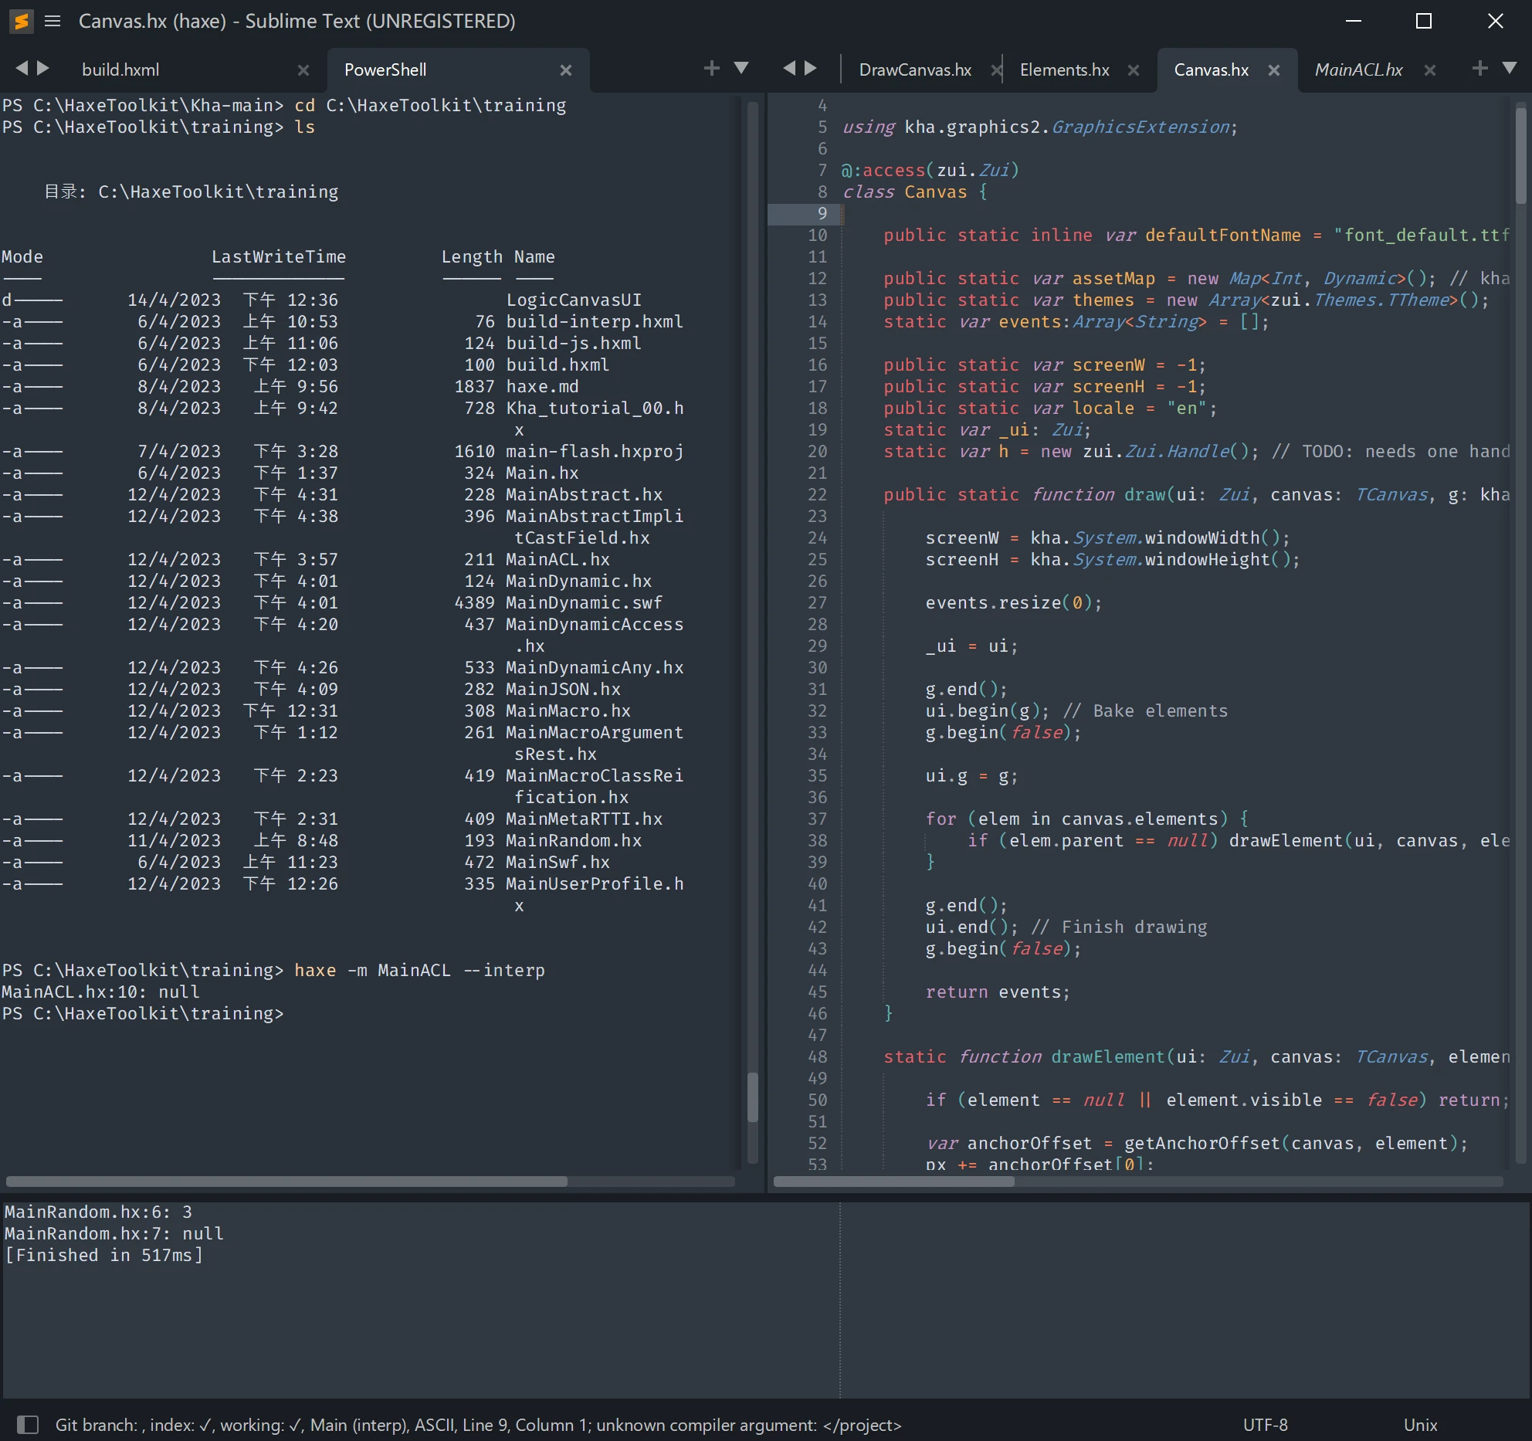Close the DrawCanvas.hx tab

pyautogui.click(x=996, y=70)
